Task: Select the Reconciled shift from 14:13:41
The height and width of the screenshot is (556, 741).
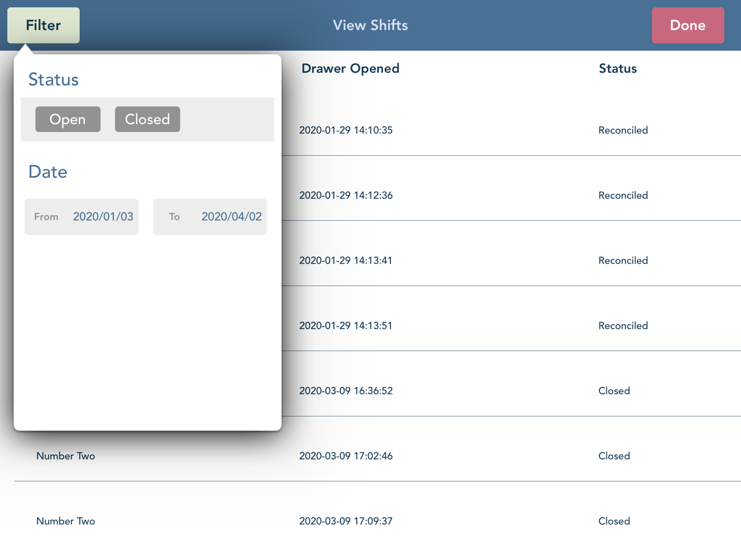Action: tap(346, 260)
